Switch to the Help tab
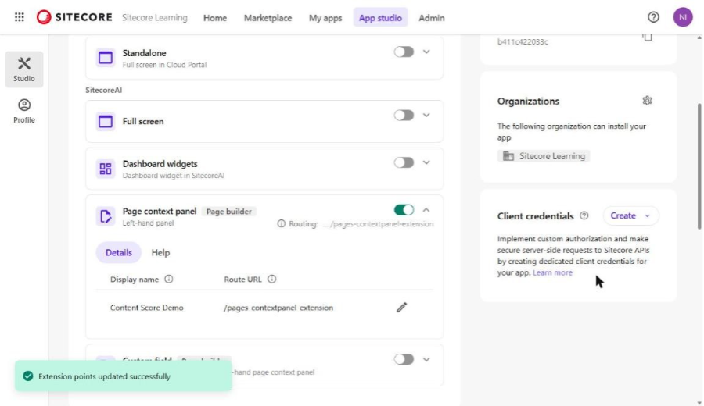Image resolution: width=704 pixels, height=406 pixels. [x=160, y=252]
